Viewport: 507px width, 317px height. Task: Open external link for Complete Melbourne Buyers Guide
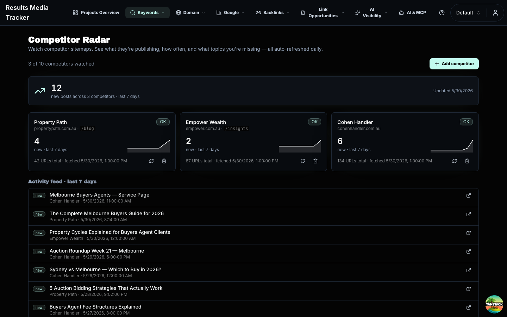469,214
